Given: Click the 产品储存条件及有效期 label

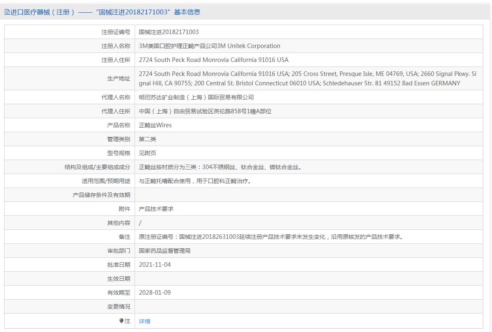Looking at the screenshot, I should point(101,195).
